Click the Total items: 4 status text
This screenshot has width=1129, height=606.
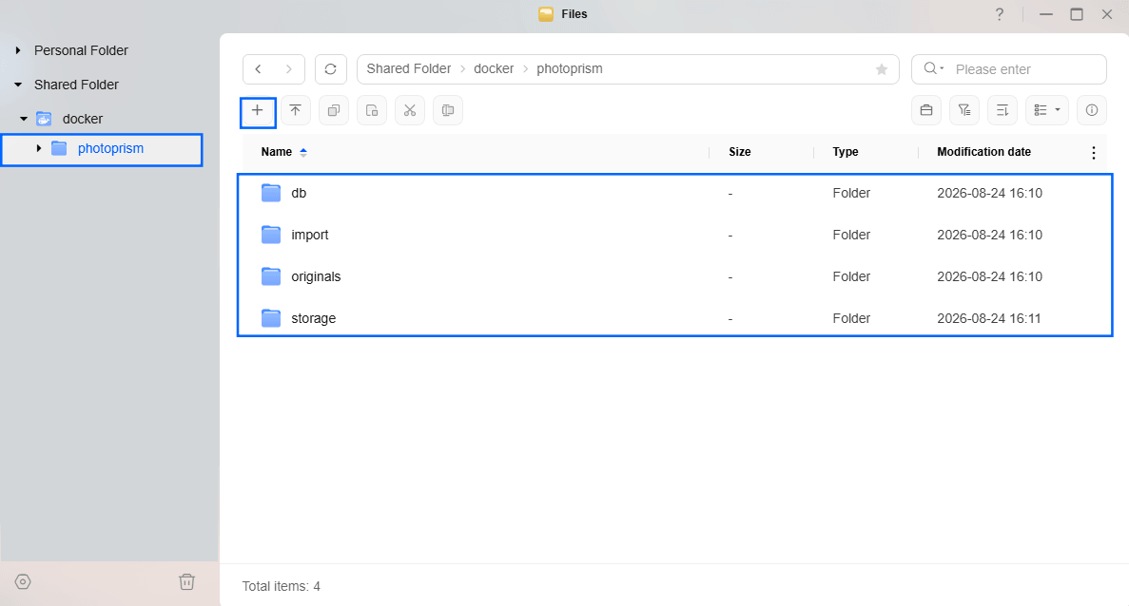[281, 587]
